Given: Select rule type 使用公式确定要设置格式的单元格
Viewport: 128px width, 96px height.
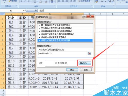Looking at the screenshot, I should tap(65, 40).
